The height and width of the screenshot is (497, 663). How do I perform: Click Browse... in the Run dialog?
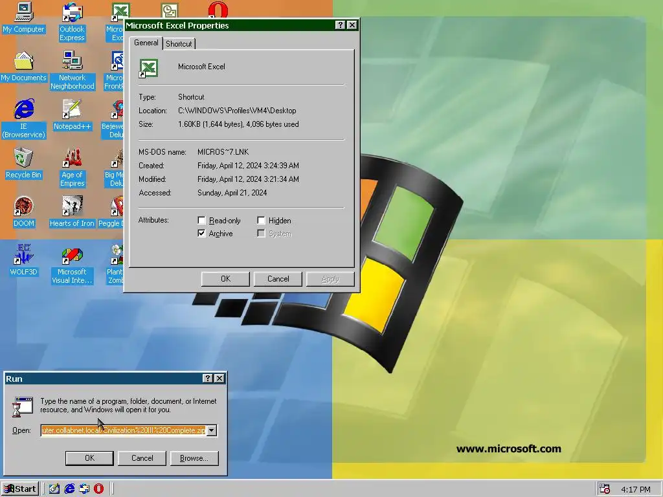click(194, 458)
